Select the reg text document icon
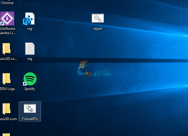Image resolution: width=188 pixels, height=136 pixels. click(30, 49)
